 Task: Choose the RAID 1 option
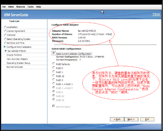coord(54,71)
